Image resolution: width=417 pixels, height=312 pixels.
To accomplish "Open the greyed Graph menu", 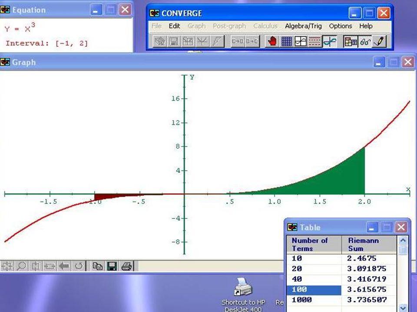I will click(196, 26).
